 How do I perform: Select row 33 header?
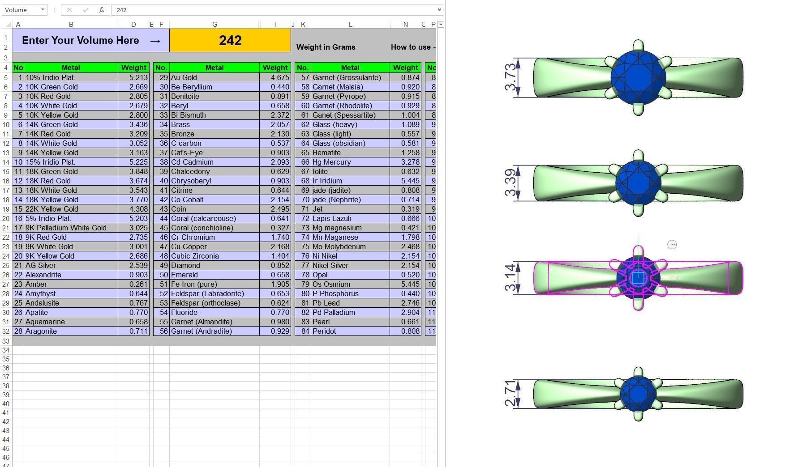click(6, 341)
